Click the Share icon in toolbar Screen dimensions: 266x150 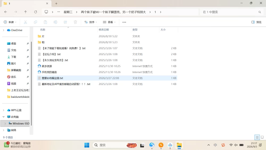pos(65,22)
